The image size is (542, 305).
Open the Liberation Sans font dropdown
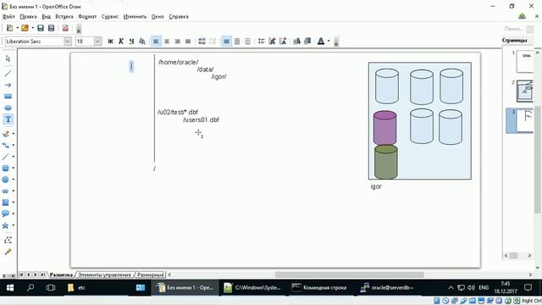point(67,42)
